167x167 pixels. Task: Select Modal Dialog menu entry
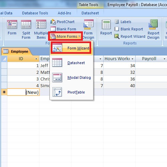[71, 77]
